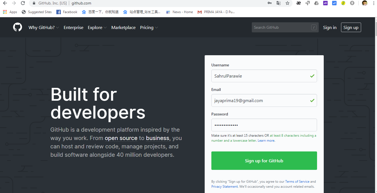Open the saved passwords key icon

tap(270, 3)
